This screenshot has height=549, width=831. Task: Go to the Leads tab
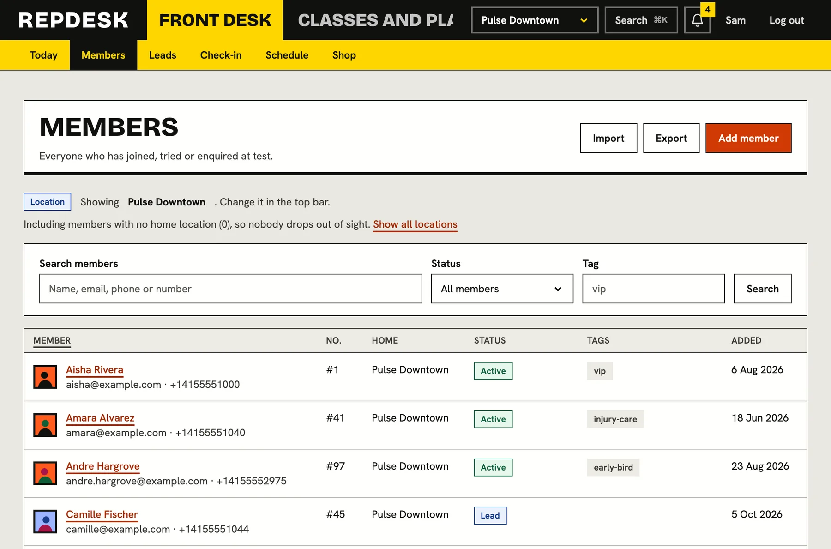click(163, 55)
